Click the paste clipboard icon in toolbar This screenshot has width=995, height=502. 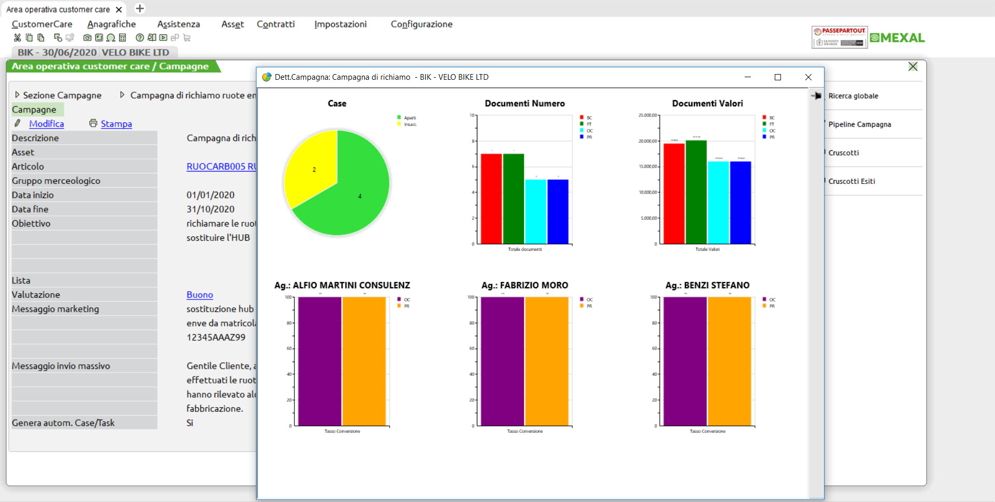coord(41,38)
